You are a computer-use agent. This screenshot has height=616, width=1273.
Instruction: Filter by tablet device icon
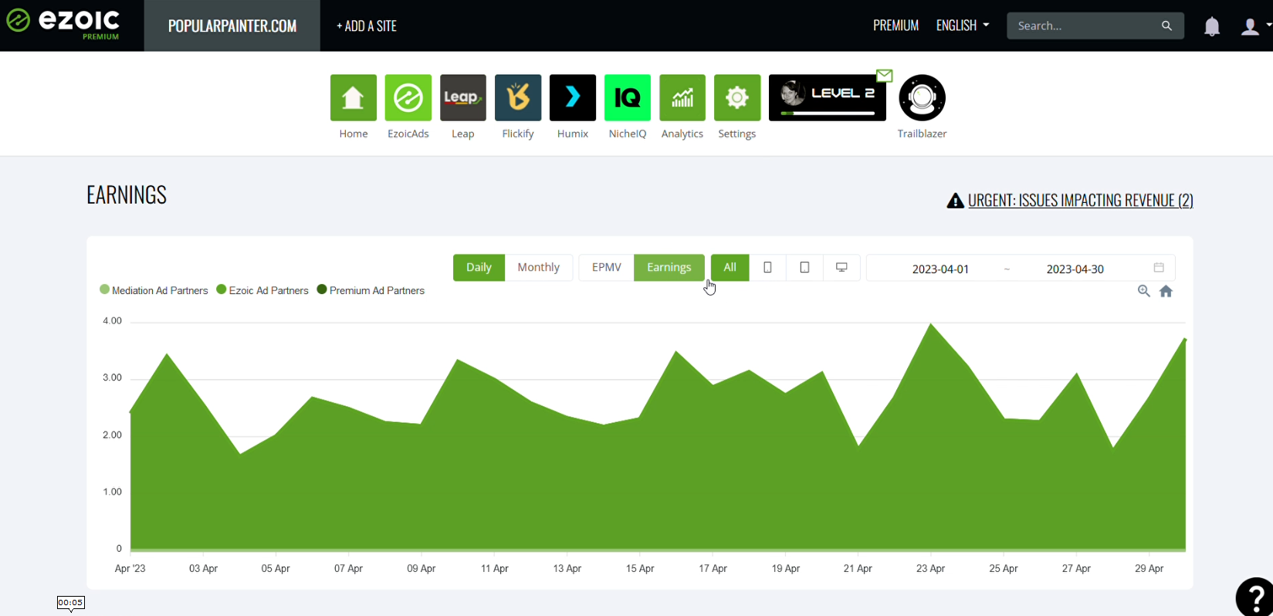pyautogui.click(x=804, y=267)
